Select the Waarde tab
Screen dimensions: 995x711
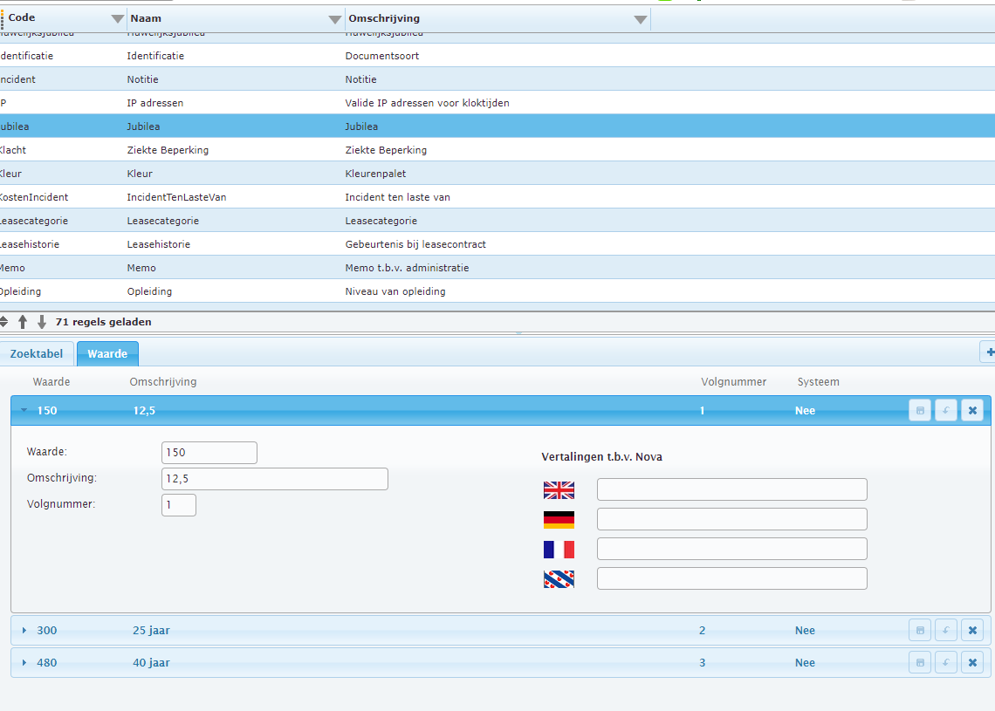coord(107,354)
